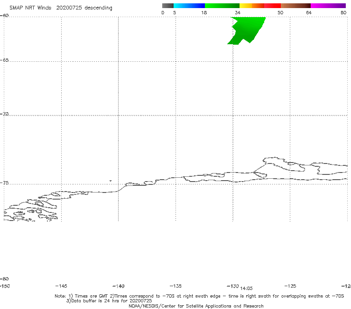
Task: Click the swath time stamp '14:05'
Action: tap(246, 289)
